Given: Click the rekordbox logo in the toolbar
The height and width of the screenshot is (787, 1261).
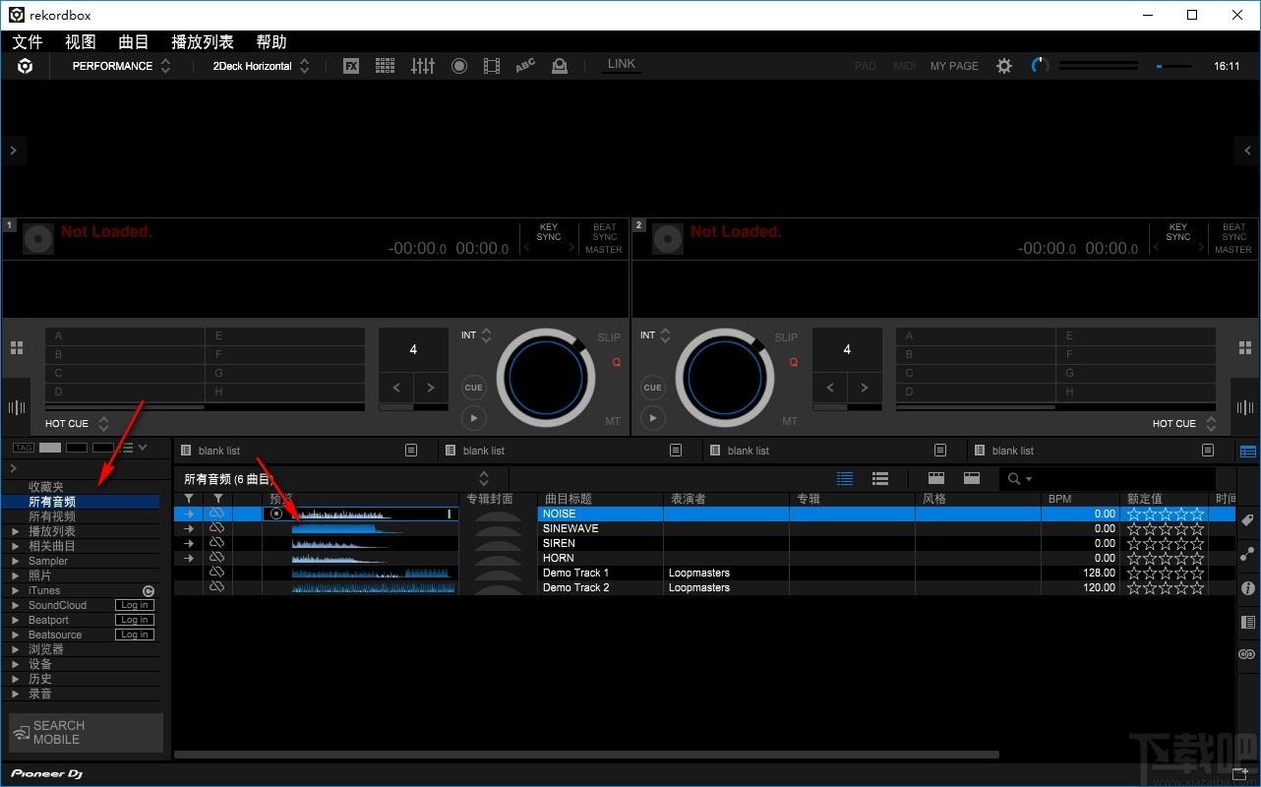Looking at the screenshot, I should 26,66.
